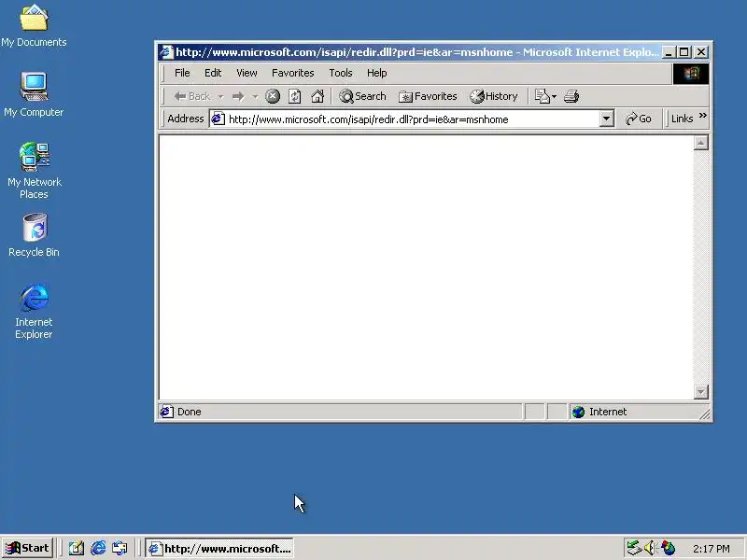Screen dimensions: 747x560
Task: Open the Mail button dropdown arrow
Action: point(554,97)
